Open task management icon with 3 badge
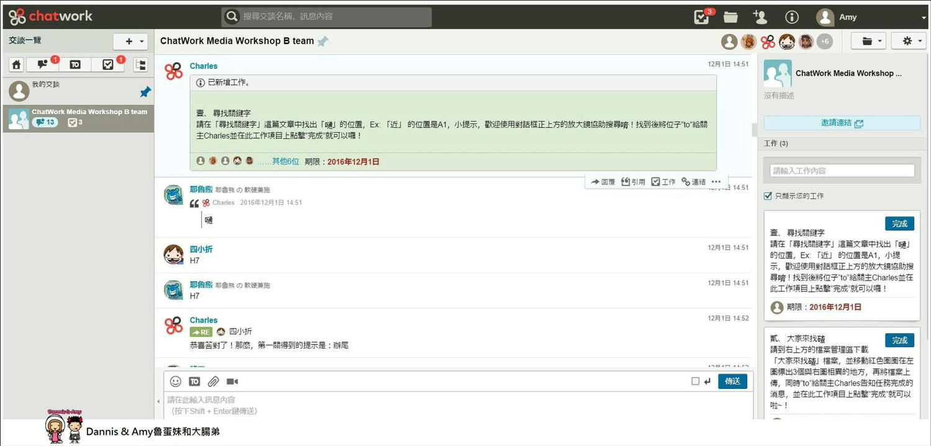This screenshot has width=931, height=446. (x=702, y=17)
